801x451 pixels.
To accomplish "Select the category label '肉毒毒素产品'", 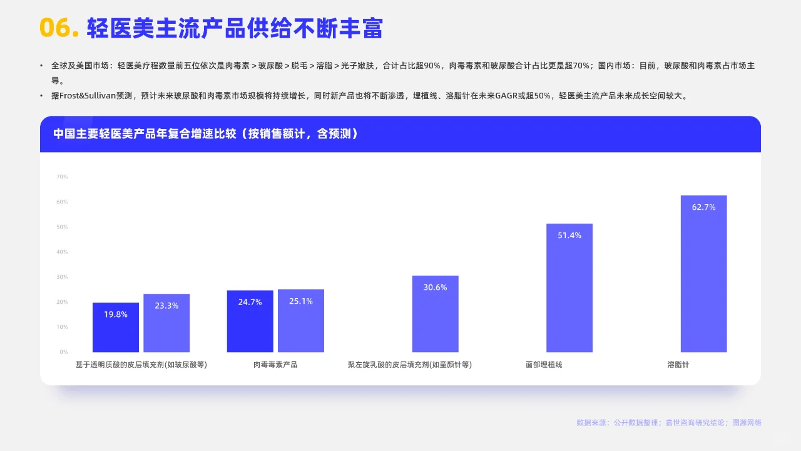I will pos(275,364).
